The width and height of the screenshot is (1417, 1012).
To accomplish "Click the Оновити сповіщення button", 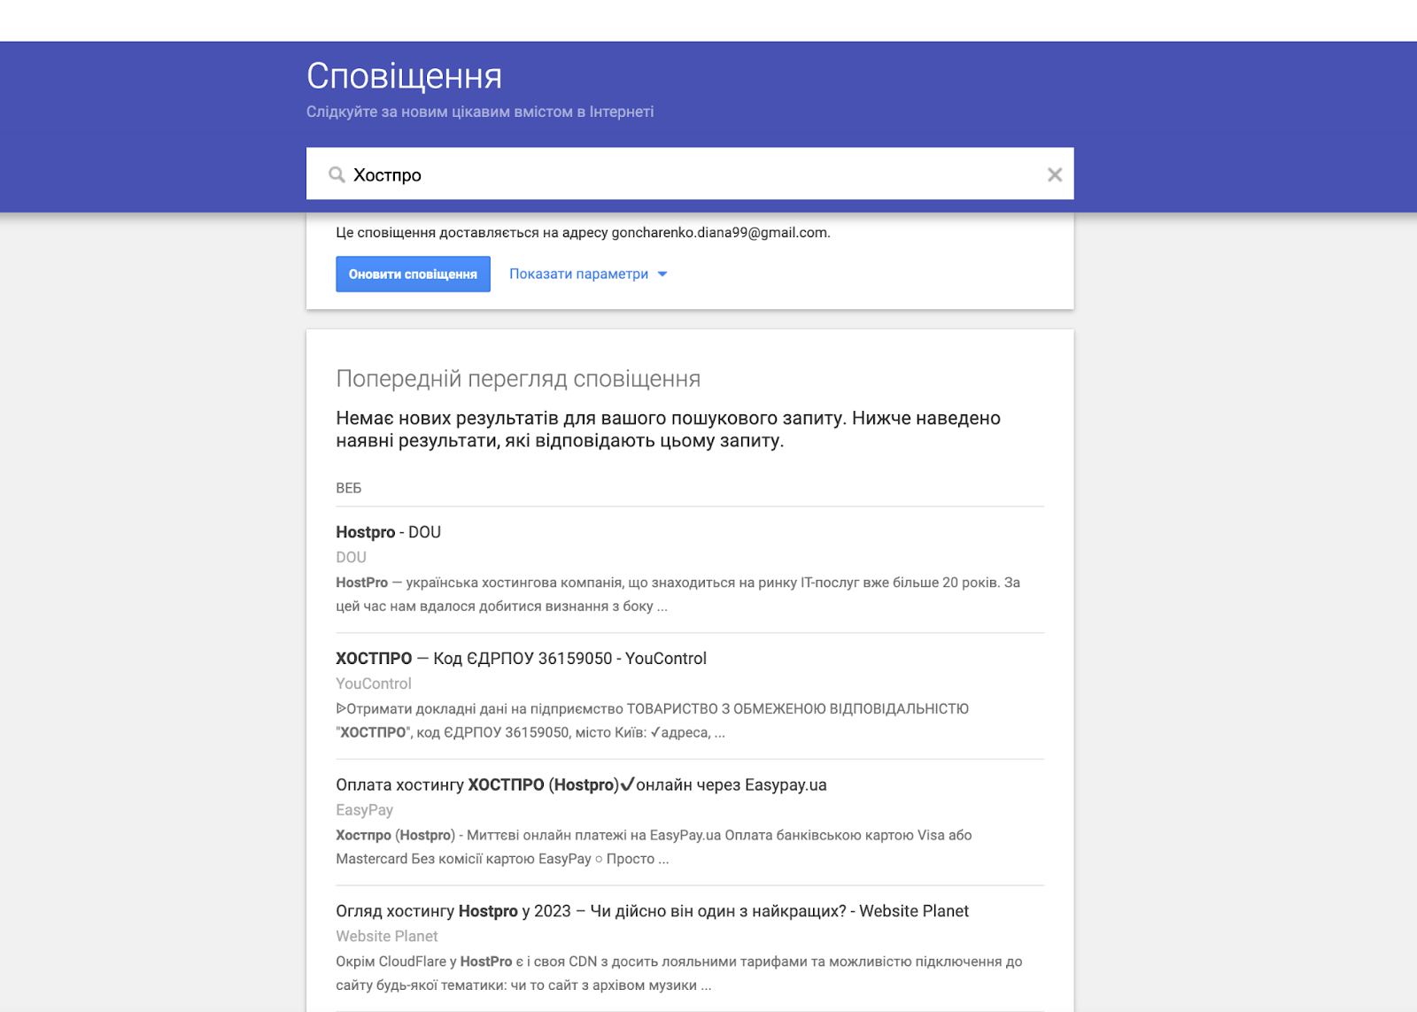I will click(413, 274).
